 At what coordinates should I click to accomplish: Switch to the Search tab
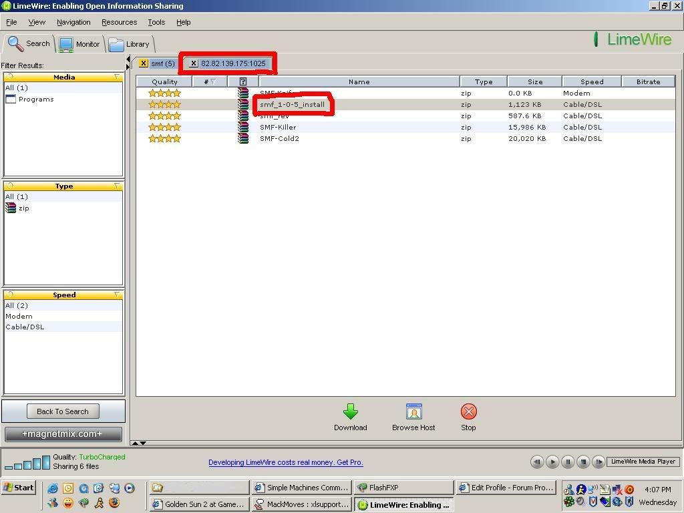pyautogui.click(x=29, y=43)
